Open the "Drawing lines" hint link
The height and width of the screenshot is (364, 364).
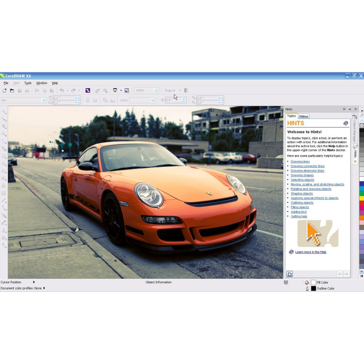coord(300,162)
